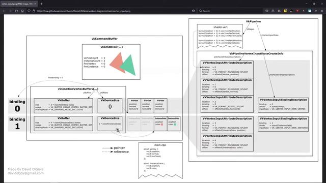Click the binding 1 label

coord(17,123)
